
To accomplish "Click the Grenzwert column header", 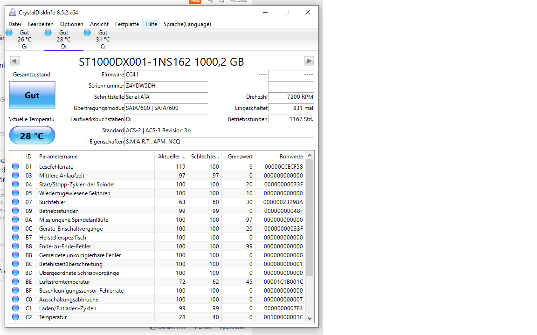I will coord(239,157).
